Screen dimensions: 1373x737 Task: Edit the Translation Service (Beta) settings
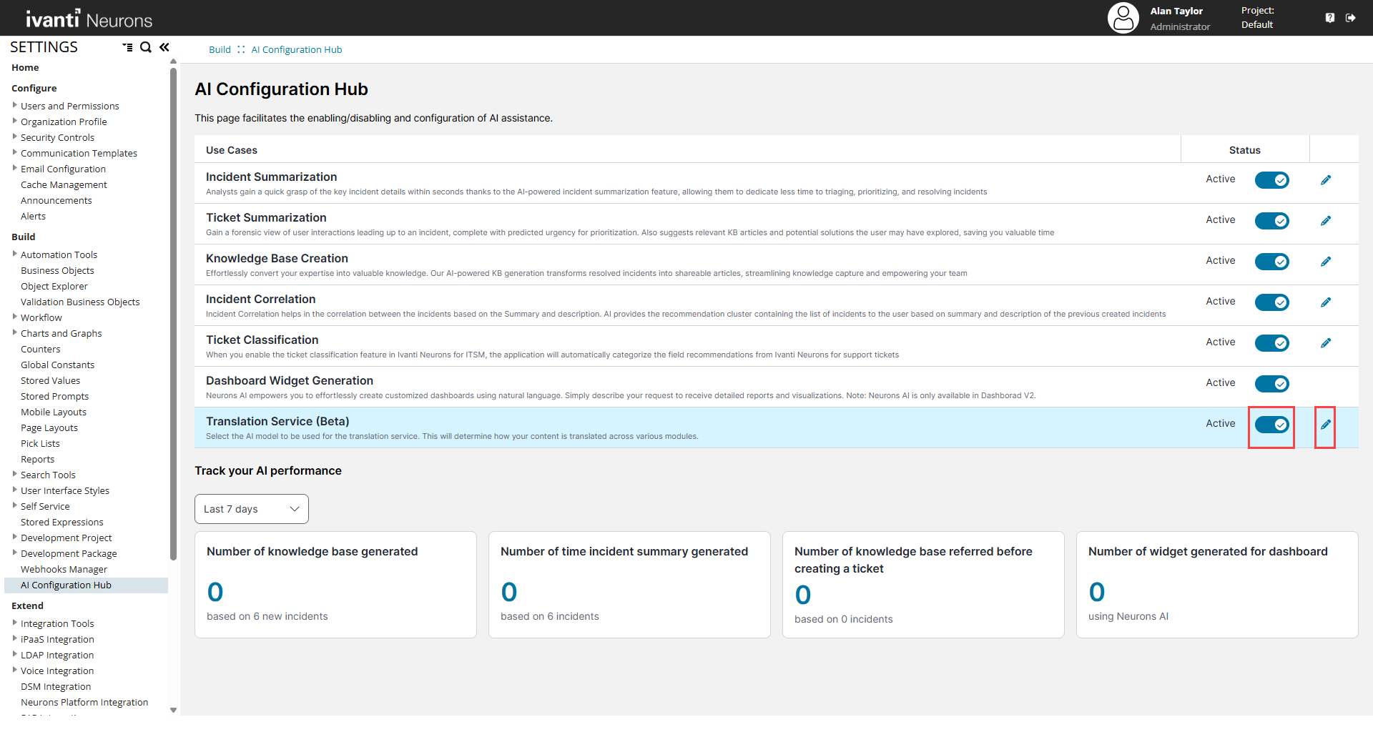[1326, 425]
